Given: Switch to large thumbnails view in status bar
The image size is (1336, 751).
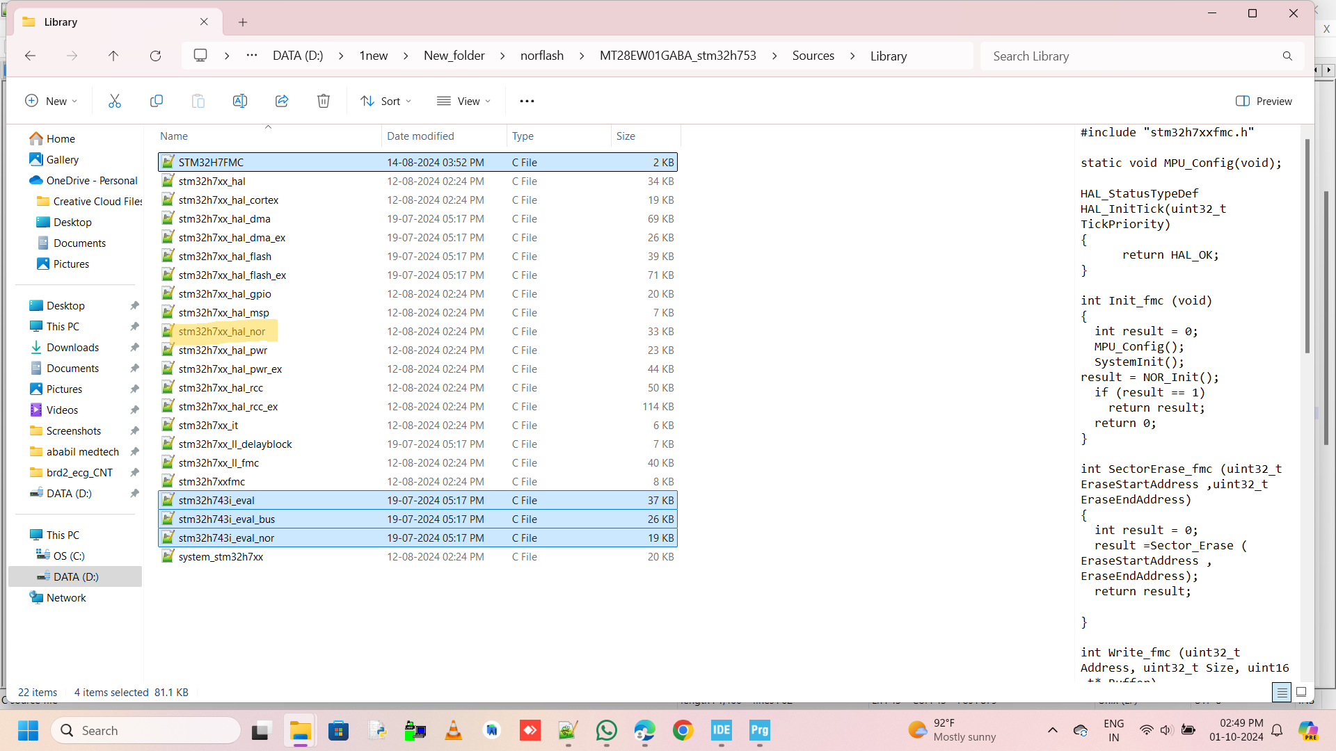Looking at the screenshot, I should click(1301, 692).
